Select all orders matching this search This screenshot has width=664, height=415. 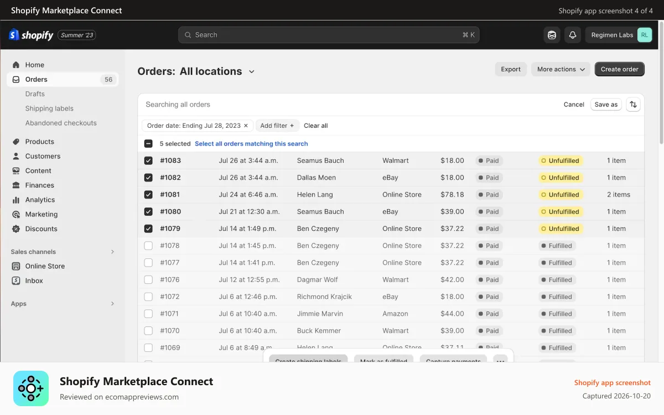(251, 143)
